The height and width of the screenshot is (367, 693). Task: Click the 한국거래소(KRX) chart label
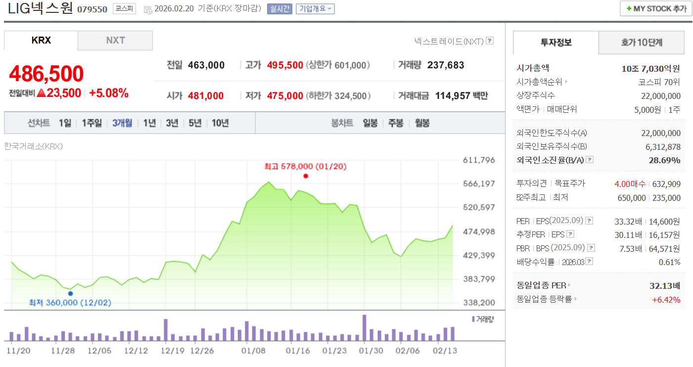tap(34, 146)
